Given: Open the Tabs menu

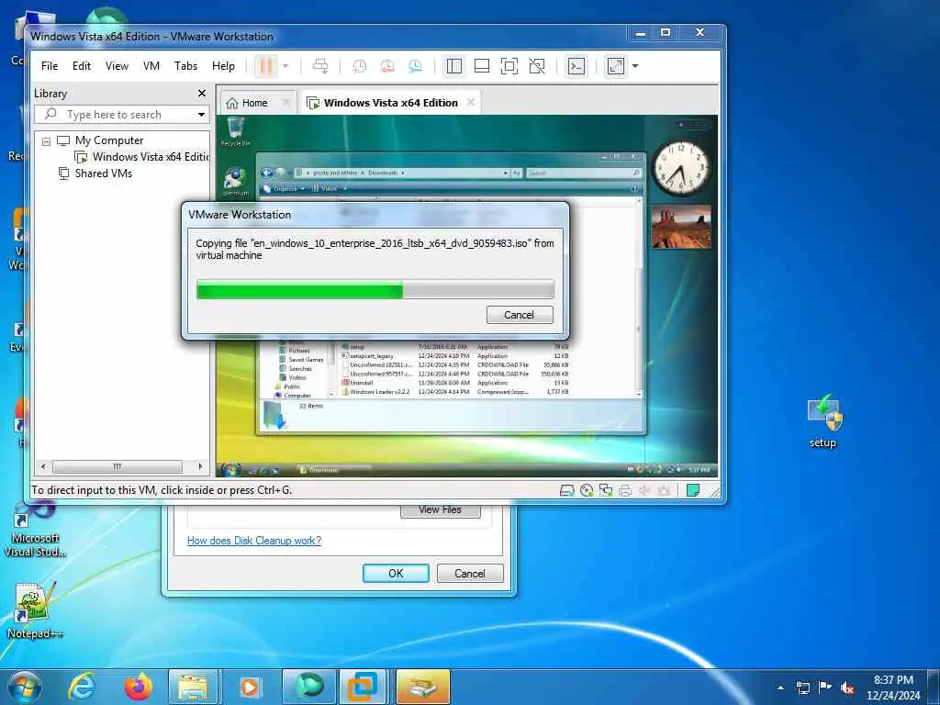Looking at the screenshot, I should (x=185, y=66).
